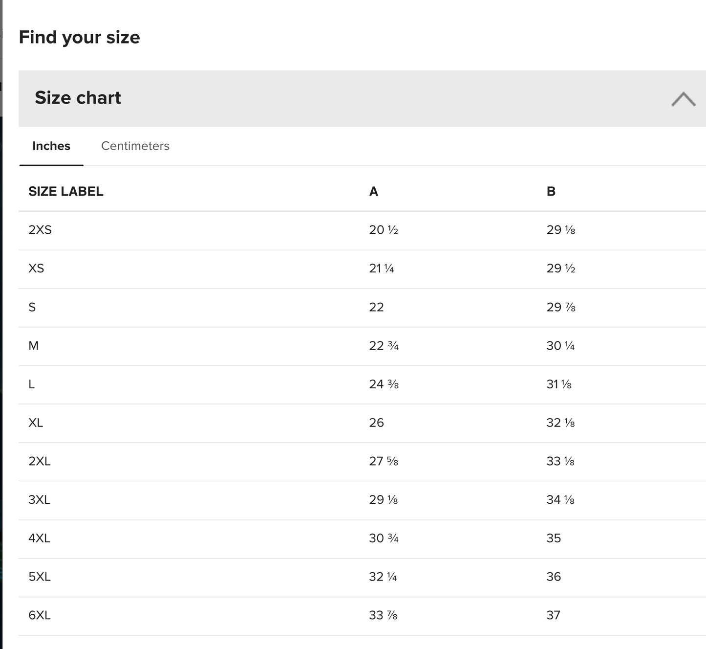Select the Inches tab
Image resolution: width=706 pixels, height=649 pixels.
[51, 146]
